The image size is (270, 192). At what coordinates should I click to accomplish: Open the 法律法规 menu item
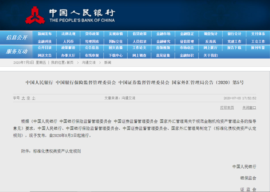point(68,34)
